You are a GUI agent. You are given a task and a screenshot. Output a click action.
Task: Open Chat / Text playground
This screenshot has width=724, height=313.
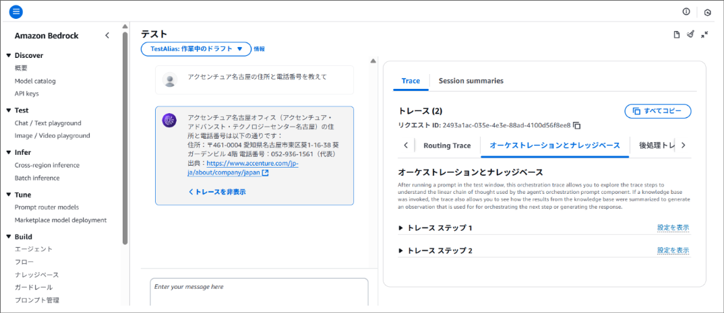(x=48, y=123)
